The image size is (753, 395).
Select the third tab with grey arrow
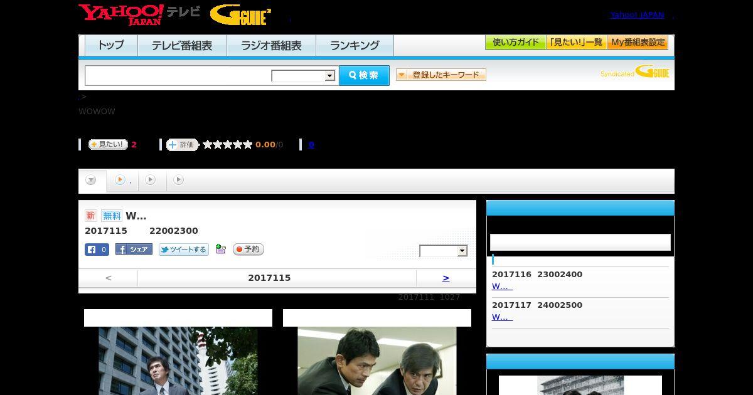[x=151, y=181]
